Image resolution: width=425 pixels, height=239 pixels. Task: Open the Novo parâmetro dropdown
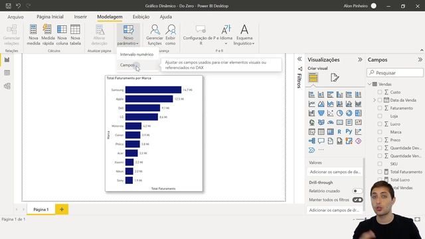coord(128,35)
